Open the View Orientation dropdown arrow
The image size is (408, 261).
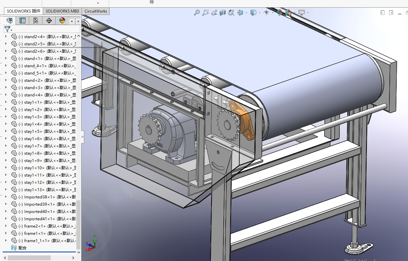click(246, 13)
